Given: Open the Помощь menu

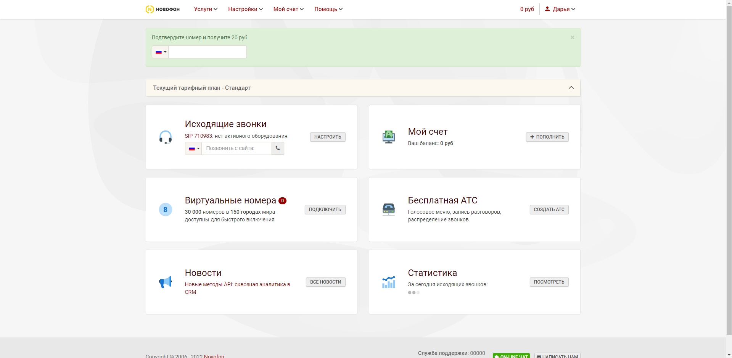Looking at the screenshot, I should 328,9.
